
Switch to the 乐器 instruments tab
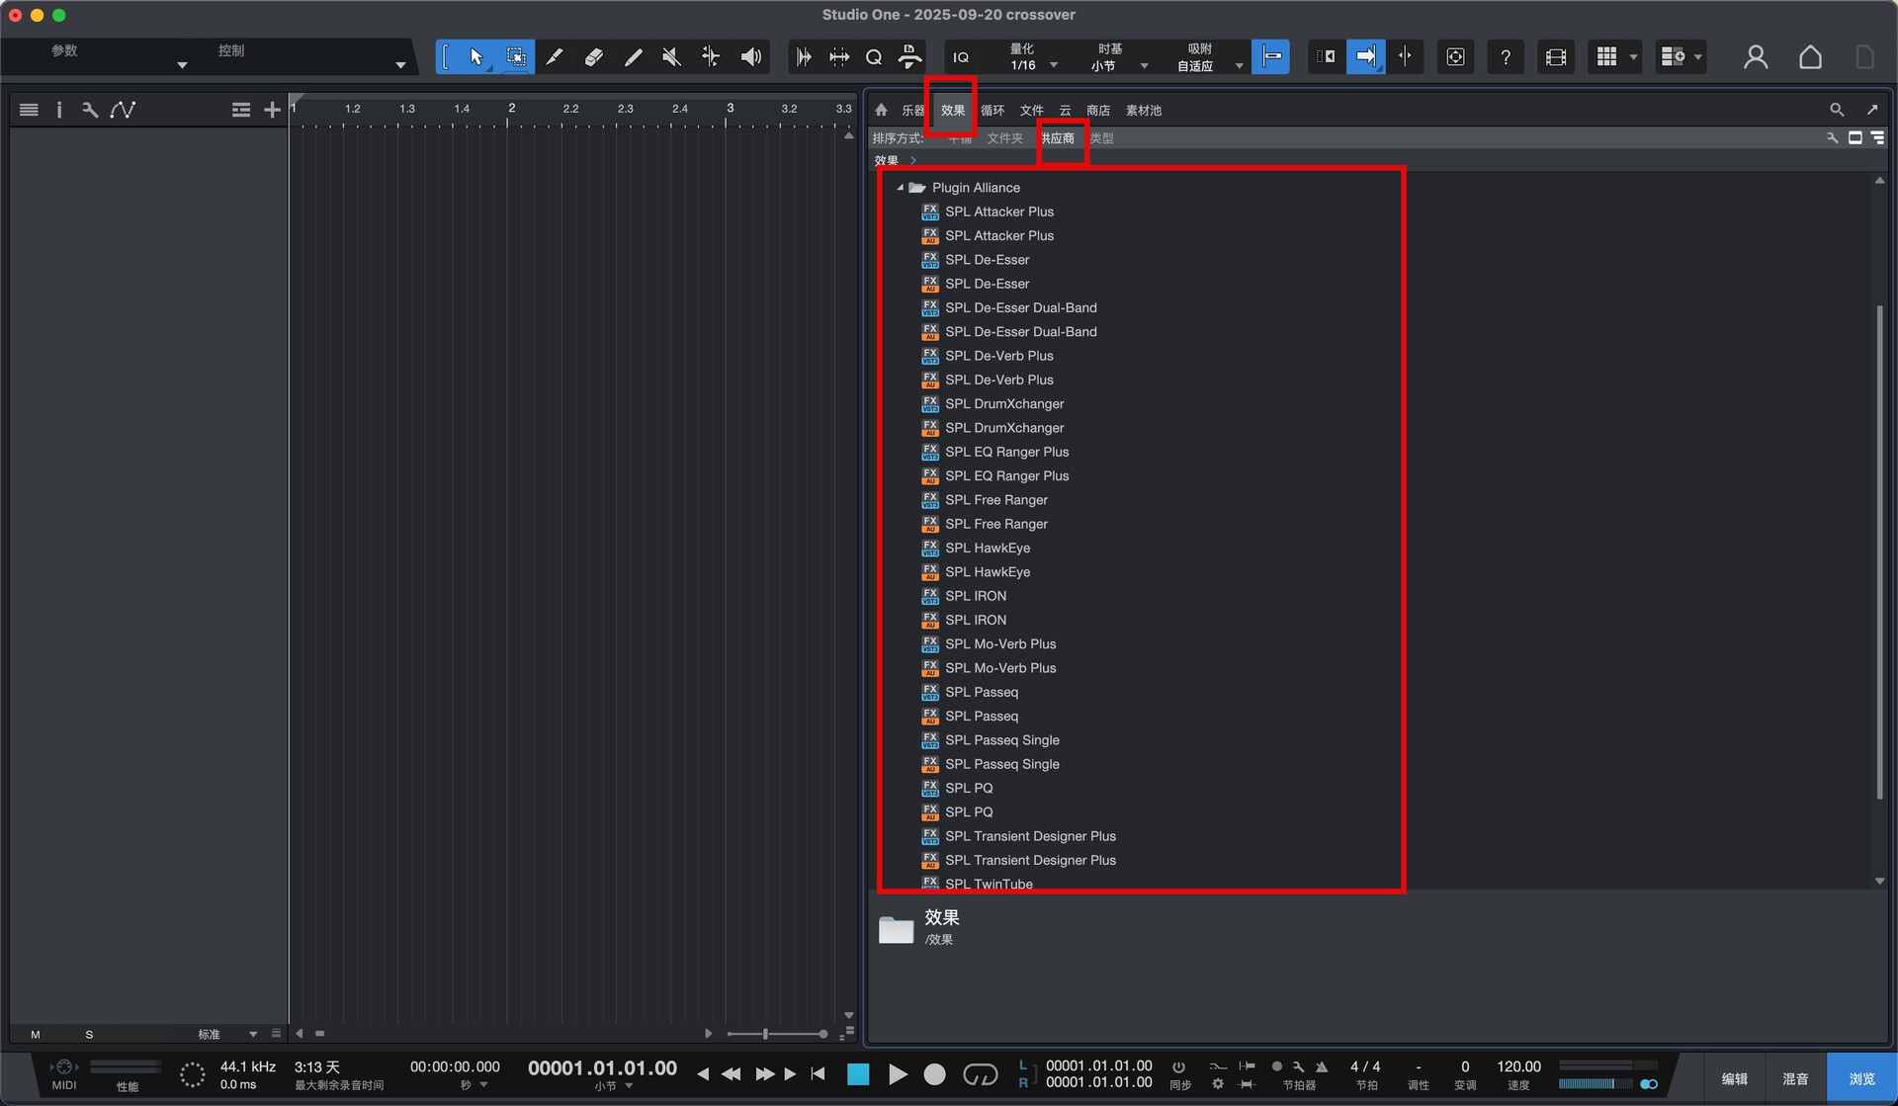[x=911, y=110]
